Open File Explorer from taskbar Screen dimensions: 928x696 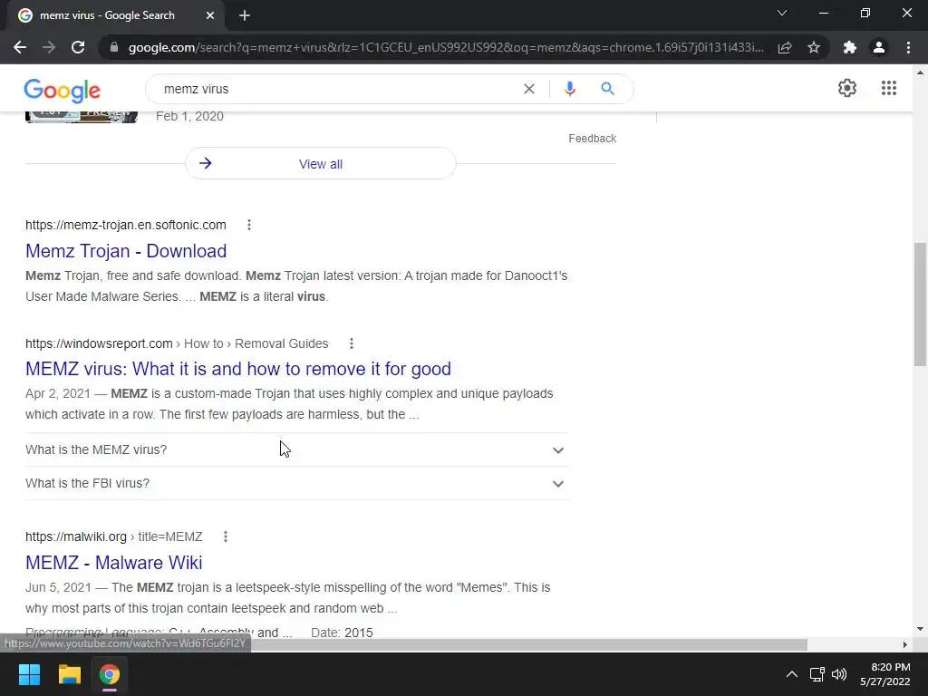pyautogui.click(x=69, y=674)
